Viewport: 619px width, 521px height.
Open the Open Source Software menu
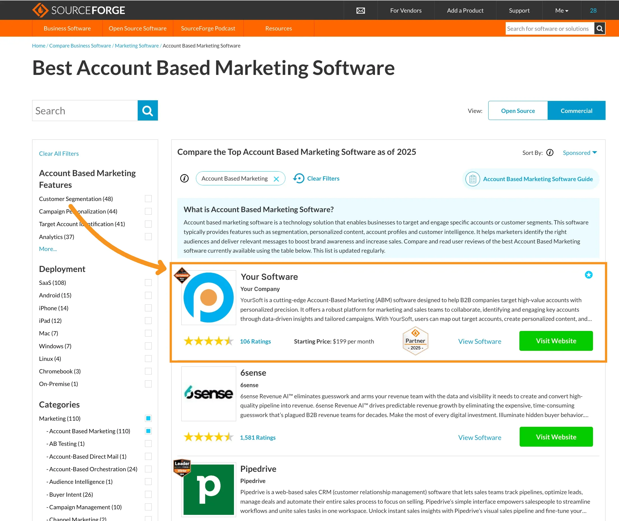(137, 28)
